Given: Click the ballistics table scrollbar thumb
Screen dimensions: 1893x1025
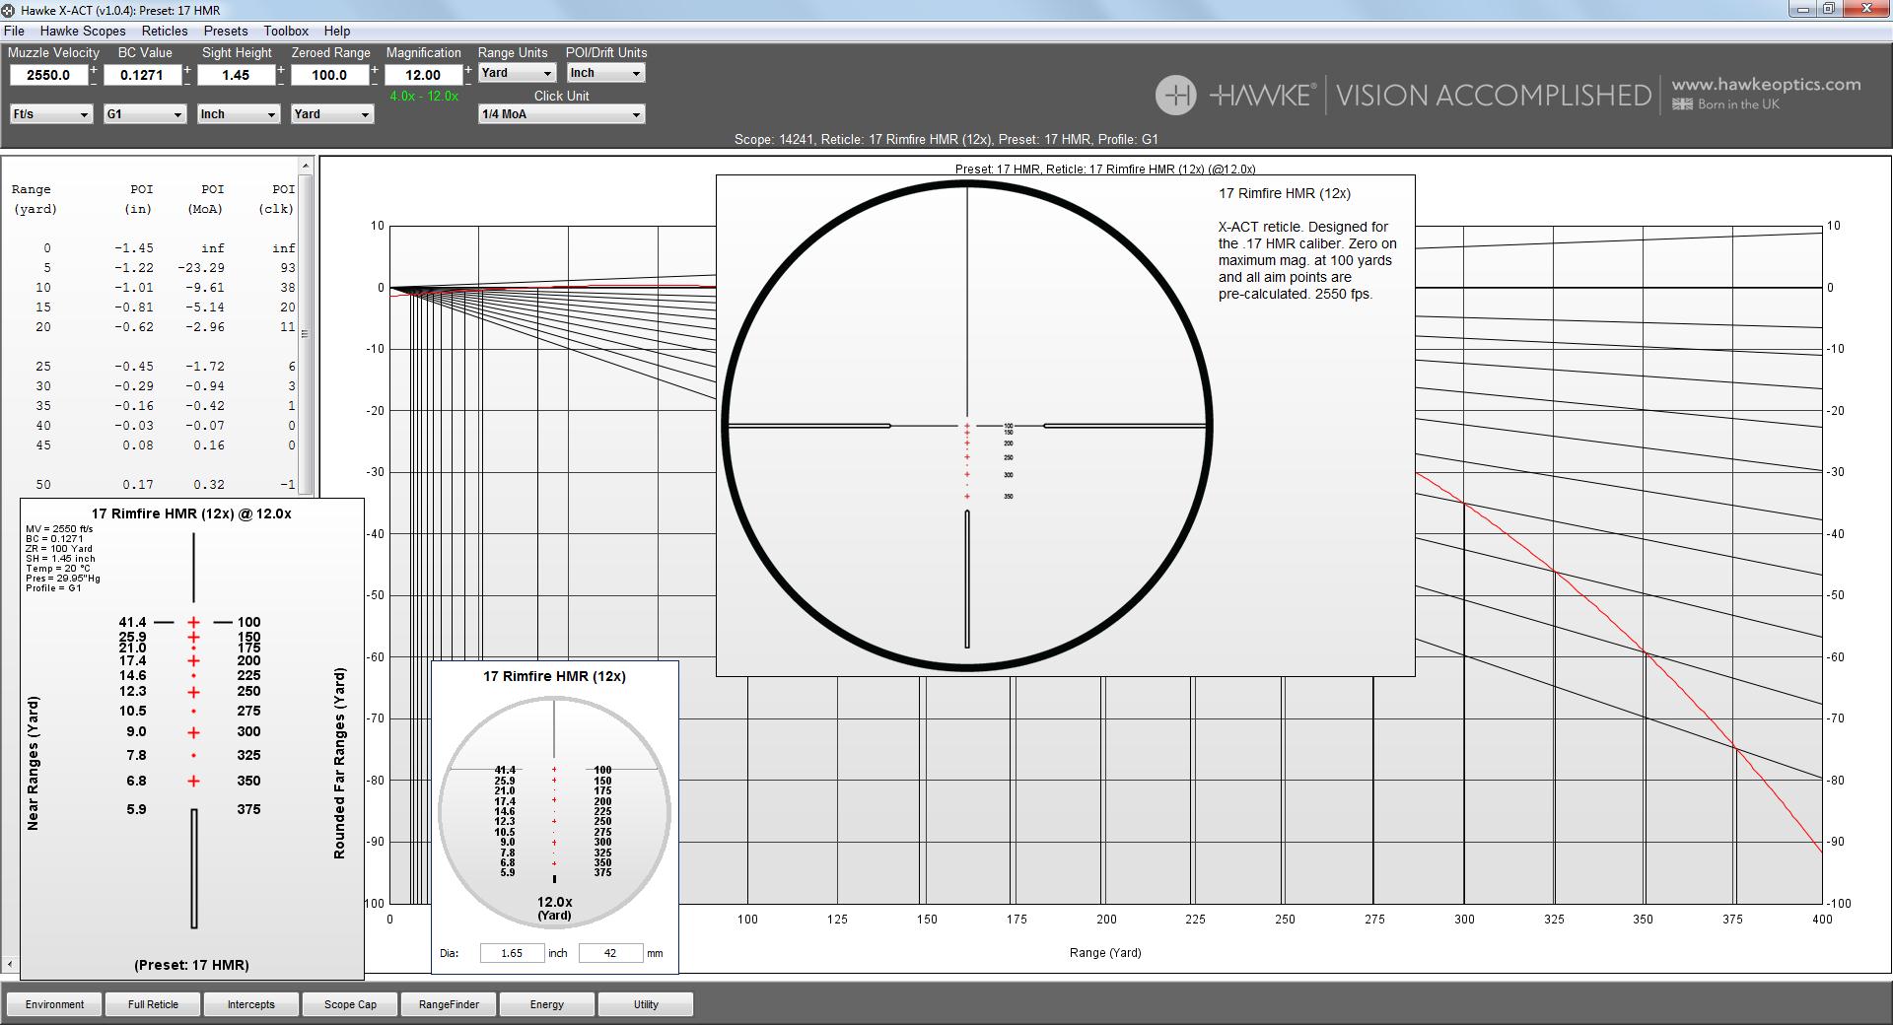Looking at the screenshot, I should coord(306,335).
